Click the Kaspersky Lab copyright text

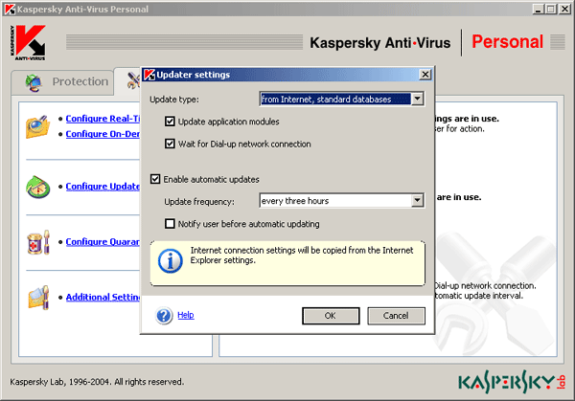[x=97, y=382]
